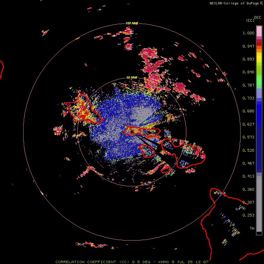Select the 0.360 scale value
The height and width of the screenshot is (264, 264).
248,189
